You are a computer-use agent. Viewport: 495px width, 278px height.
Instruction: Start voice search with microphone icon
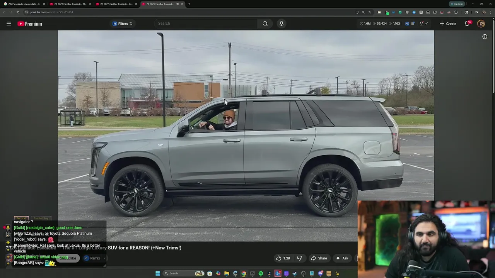(281, 24)
